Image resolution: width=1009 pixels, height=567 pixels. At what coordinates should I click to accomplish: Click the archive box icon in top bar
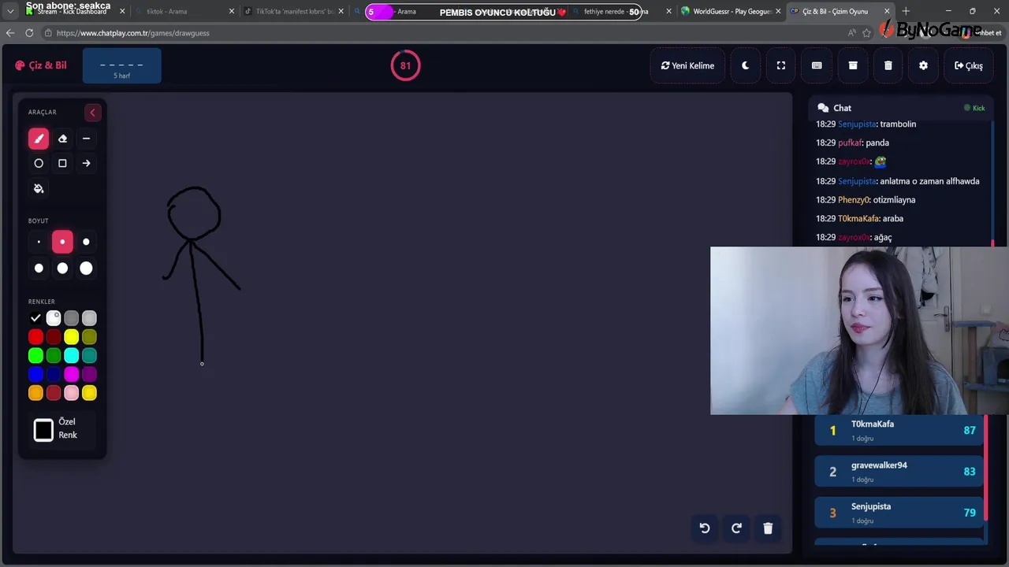(x=852, y=65)
